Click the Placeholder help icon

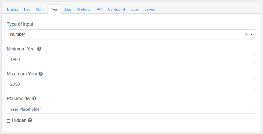34,99
